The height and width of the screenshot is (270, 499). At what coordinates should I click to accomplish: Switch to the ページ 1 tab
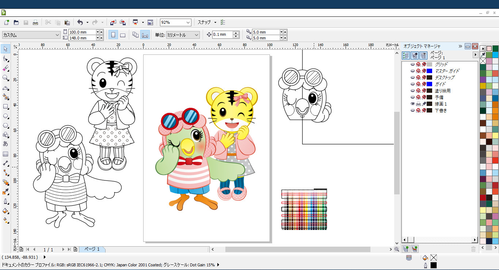(92, 249)
